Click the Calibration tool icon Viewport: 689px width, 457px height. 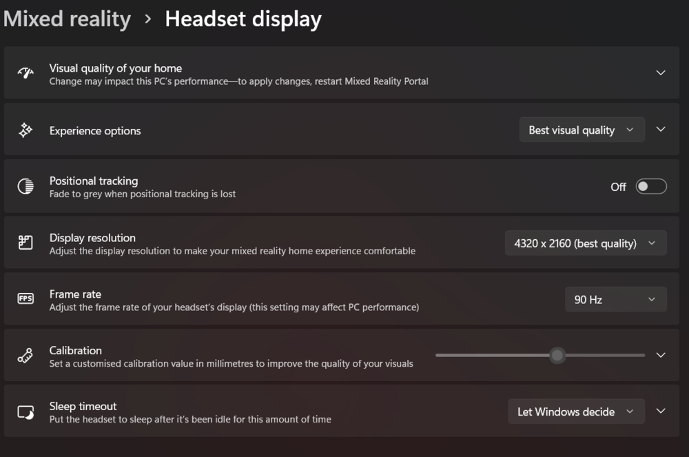coord(25,356)
